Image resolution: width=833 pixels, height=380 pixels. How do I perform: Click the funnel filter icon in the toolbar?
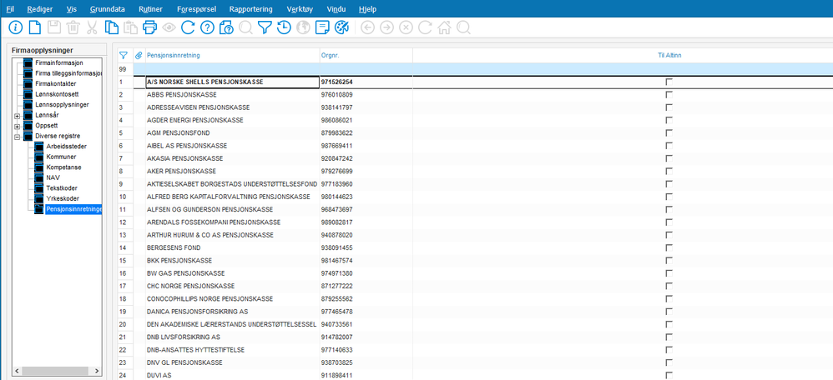[x=265, y=27]
